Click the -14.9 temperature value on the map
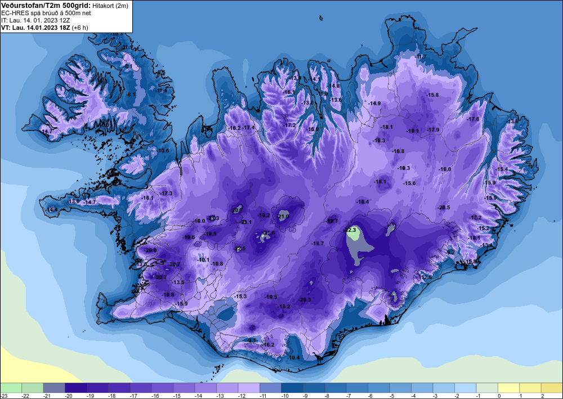The height and width of the screenshot is (399, 563). click(x=375, y=103)
